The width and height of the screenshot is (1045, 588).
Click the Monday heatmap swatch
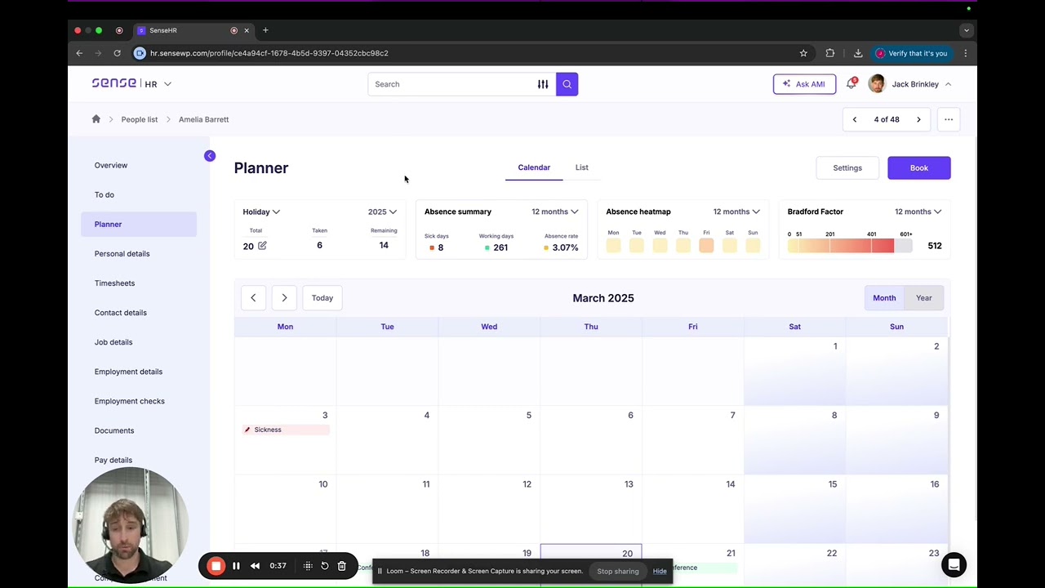(x=613, y=245)
